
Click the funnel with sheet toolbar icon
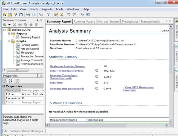(82, 15)
